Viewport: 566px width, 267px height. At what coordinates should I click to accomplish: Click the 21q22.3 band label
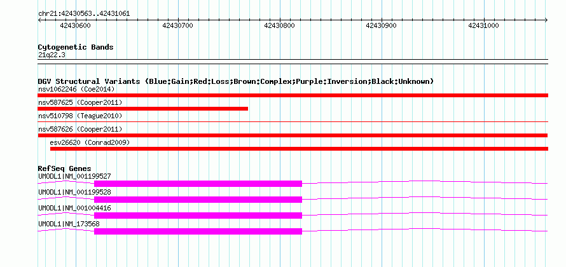tap(52, 55)
